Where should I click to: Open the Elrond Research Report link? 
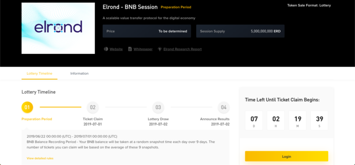tap(183, 49)
